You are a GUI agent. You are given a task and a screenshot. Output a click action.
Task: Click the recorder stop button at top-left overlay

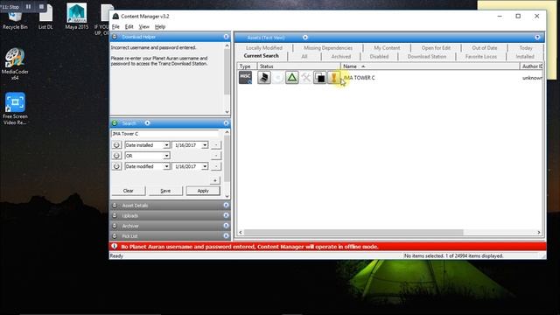pos(41,6)
